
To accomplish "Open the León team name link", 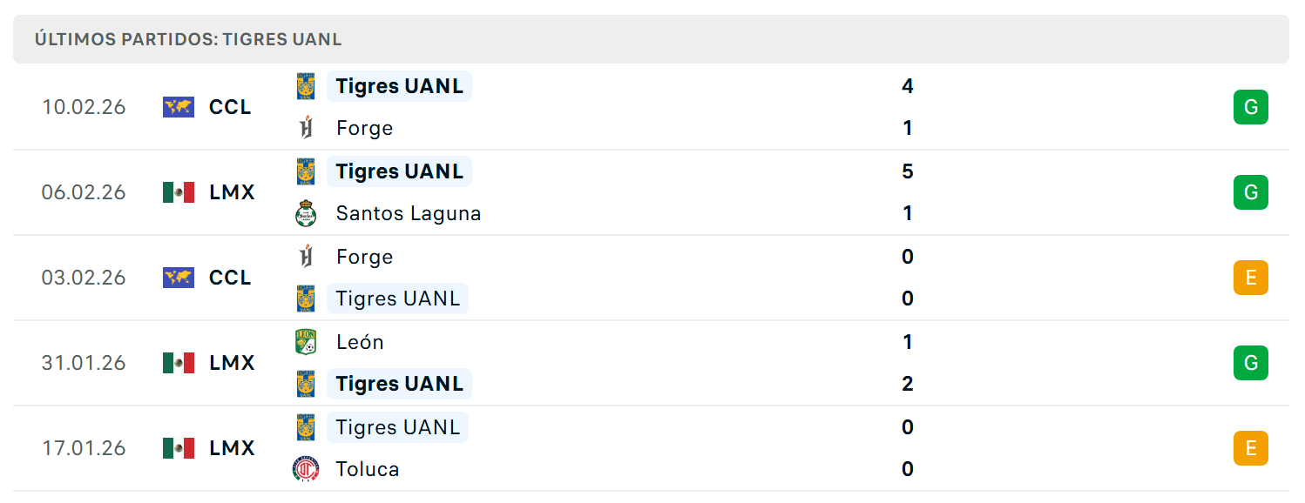I will [360, 342].
